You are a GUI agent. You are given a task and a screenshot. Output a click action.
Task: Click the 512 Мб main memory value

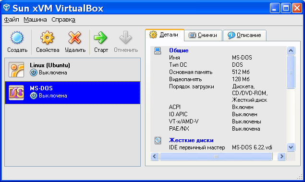pyautogui.click(x=241, y=72)
